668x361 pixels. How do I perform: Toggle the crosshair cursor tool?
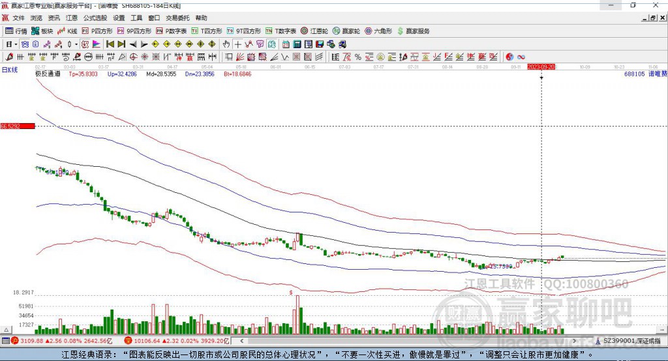(237, 44)
